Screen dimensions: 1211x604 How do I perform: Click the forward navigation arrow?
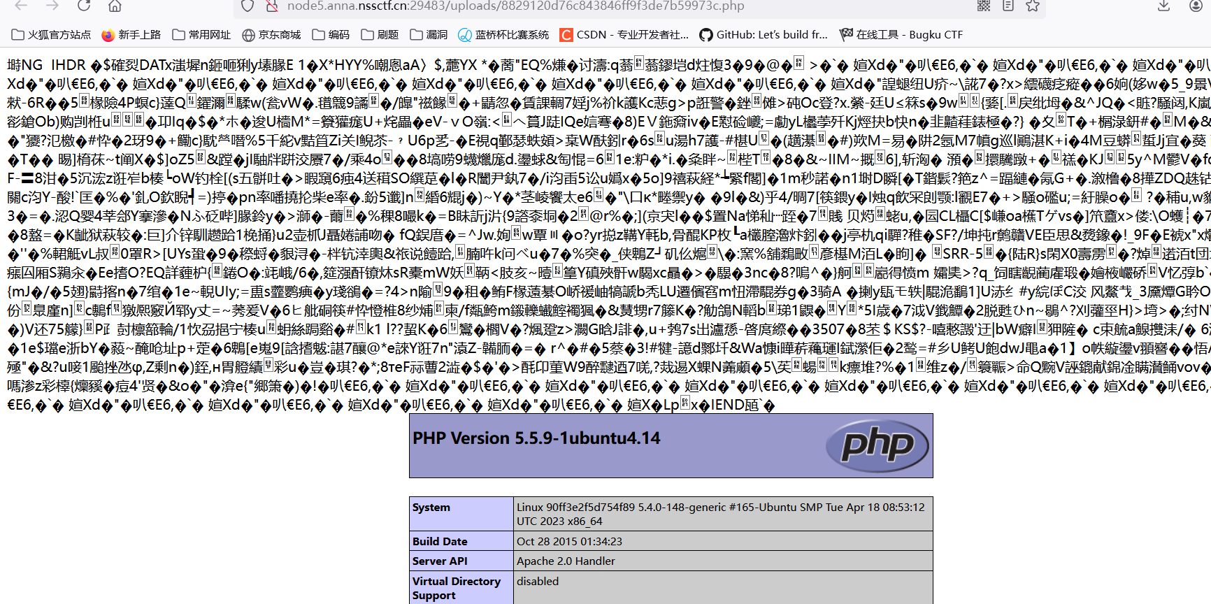coord(52,6)
